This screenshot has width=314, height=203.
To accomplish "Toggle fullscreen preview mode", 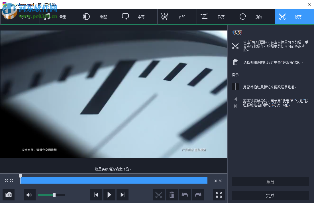I will tap(219, 194).
